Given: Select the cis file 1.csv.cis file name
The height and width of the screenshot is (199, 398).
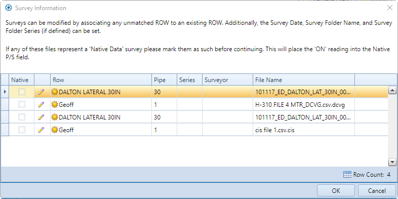Looking at the screenshot, I should (x=275, y=130).
